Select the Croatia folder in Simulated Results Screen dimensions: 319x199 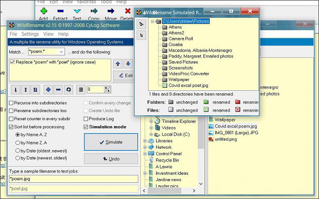[x=175, y=44]
